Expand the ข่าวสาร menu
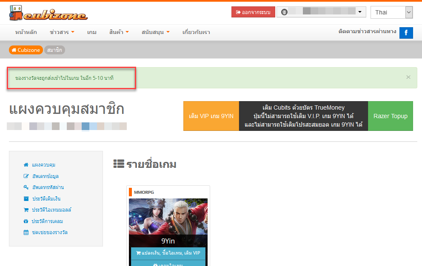 click(62, 32)
